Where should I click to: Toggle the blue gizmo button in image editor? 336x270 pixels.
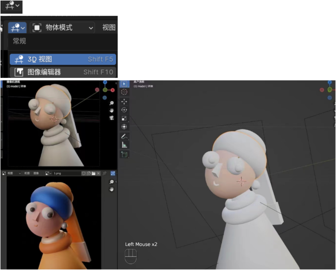pos(113,173)
